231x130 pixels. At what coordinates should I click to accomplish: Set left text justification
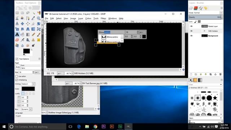(23, 94)
